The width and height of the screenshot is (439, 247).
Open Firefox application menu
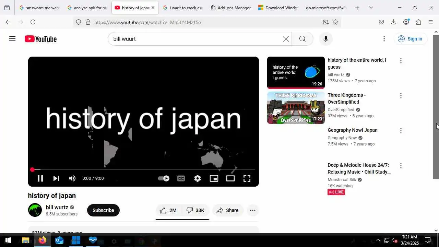431,22
